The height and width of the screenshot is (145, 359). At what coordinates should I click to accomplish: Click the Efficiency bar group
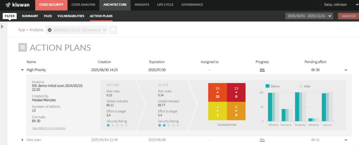tap(273, 107)
